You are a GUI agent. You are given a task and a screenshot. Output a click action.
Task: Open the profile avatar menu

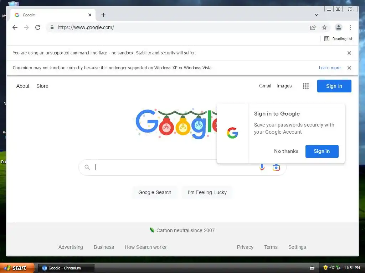[339, 27]
